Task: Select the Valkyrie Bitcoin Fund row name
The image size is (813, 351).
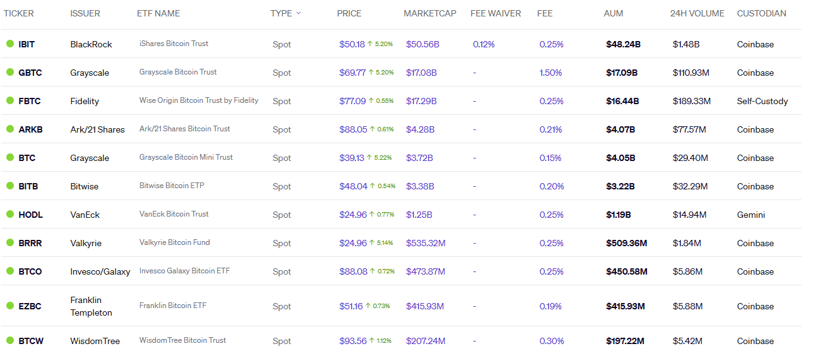Action: 174,242
